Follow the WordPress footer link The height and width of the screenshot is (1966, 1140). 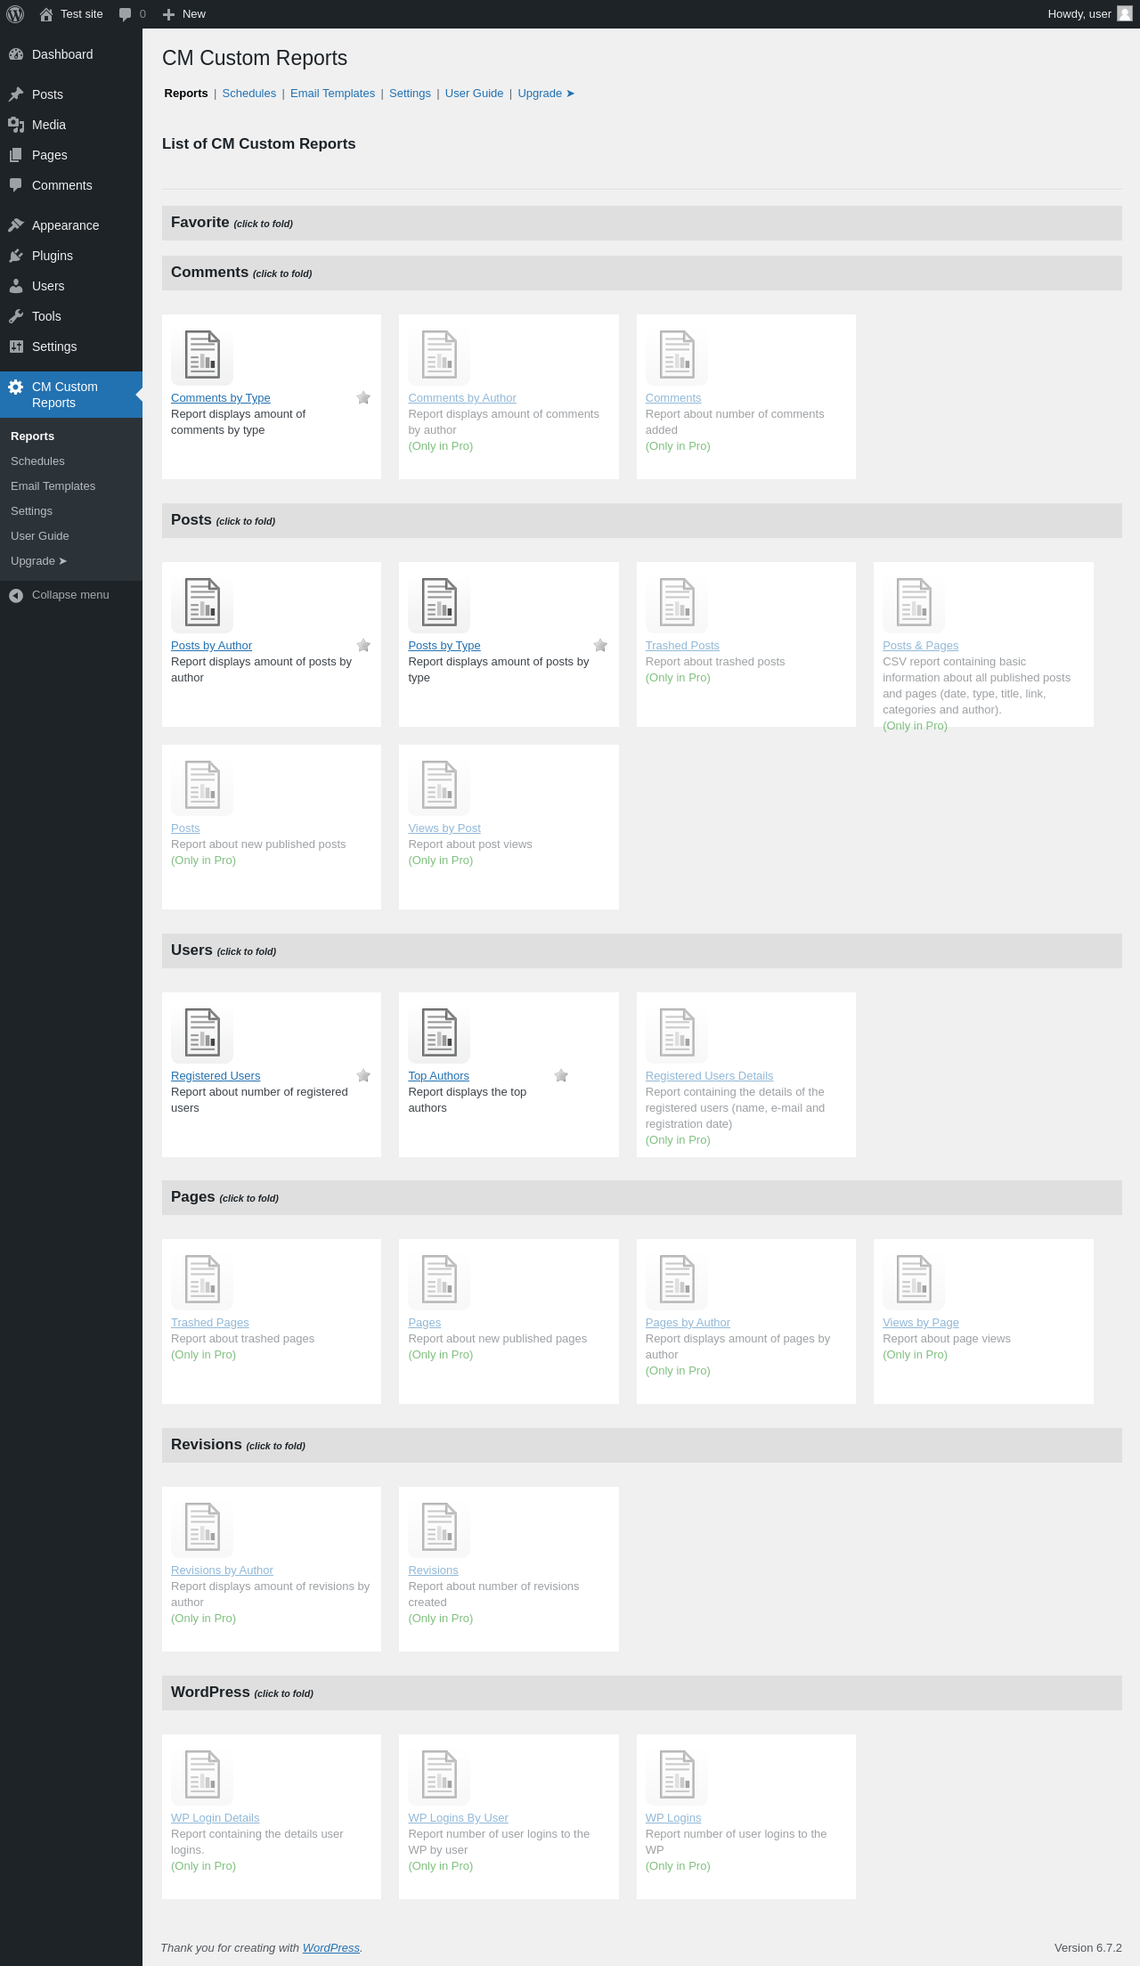(331, 1948)
